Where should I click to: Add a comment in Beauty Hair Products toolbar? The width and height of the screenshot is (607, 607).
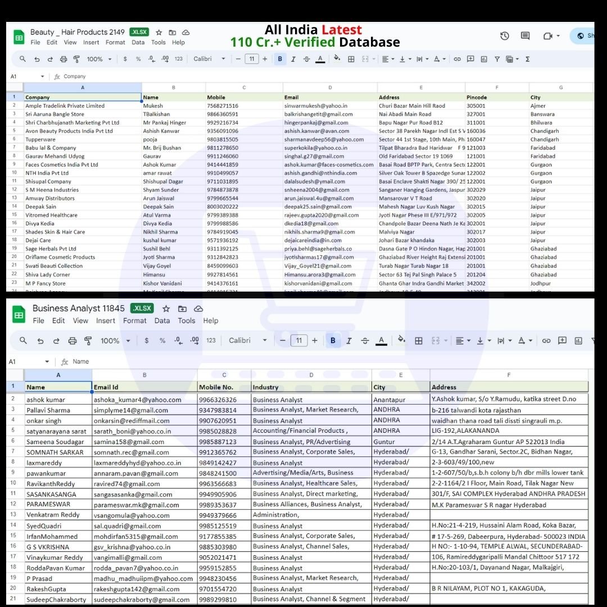(470, 59)
